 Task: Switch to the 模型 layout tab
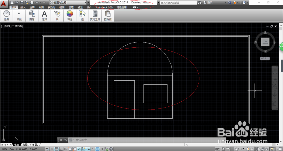pos(17,145)
